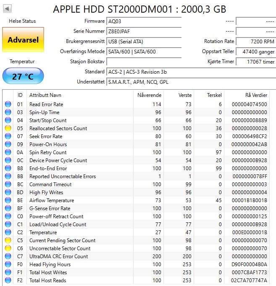
Task: Click the Rotation Rate field showing 7200 RPM
Action: click(x=255, y=41)
